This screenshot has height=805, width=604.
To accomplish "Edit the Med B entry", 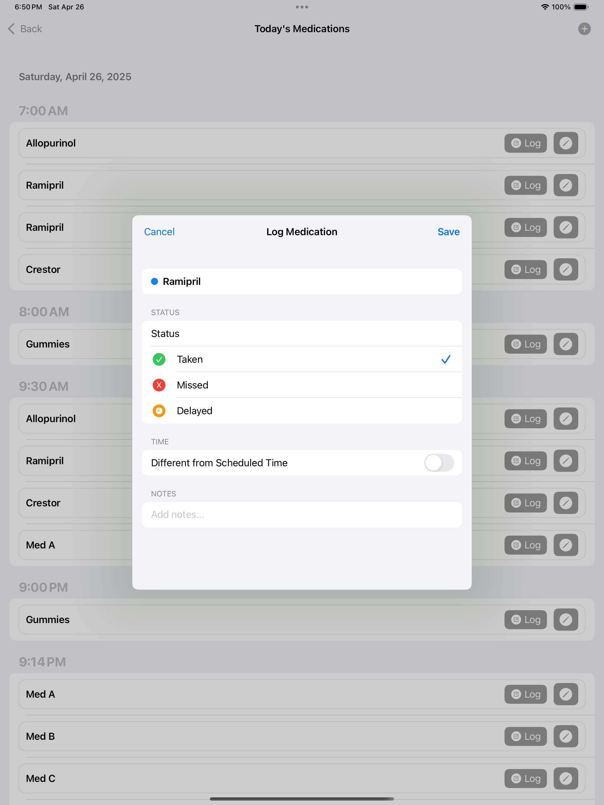I will (566, 736).
